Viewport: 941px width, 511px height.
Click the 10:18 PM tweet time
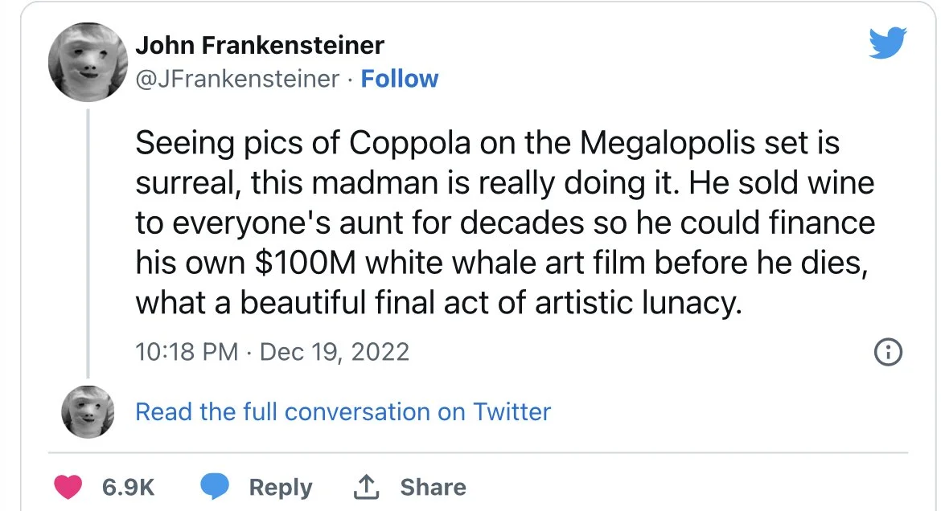(187, 351)
